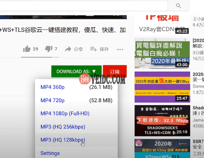Open the 2020 V2ray+WS+TLS tutorial thumbnail
This screenshot has width=204, height=158.
coord(161,148)
